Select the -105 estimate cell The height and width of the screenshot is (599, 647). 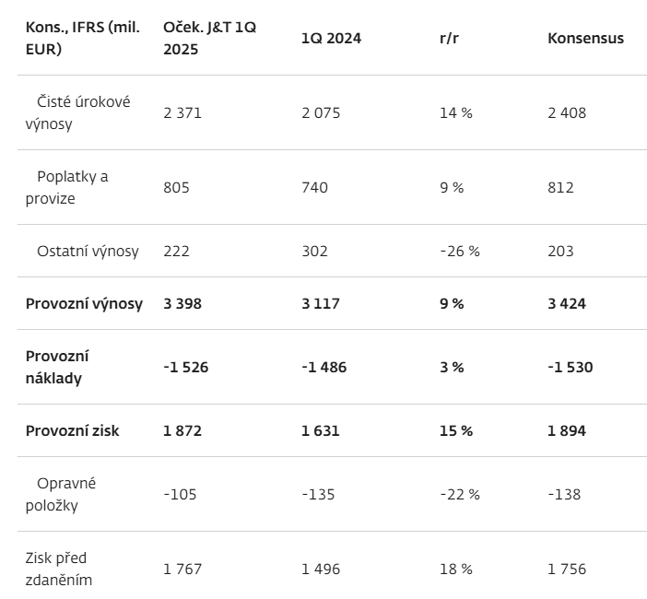[181, 494]
